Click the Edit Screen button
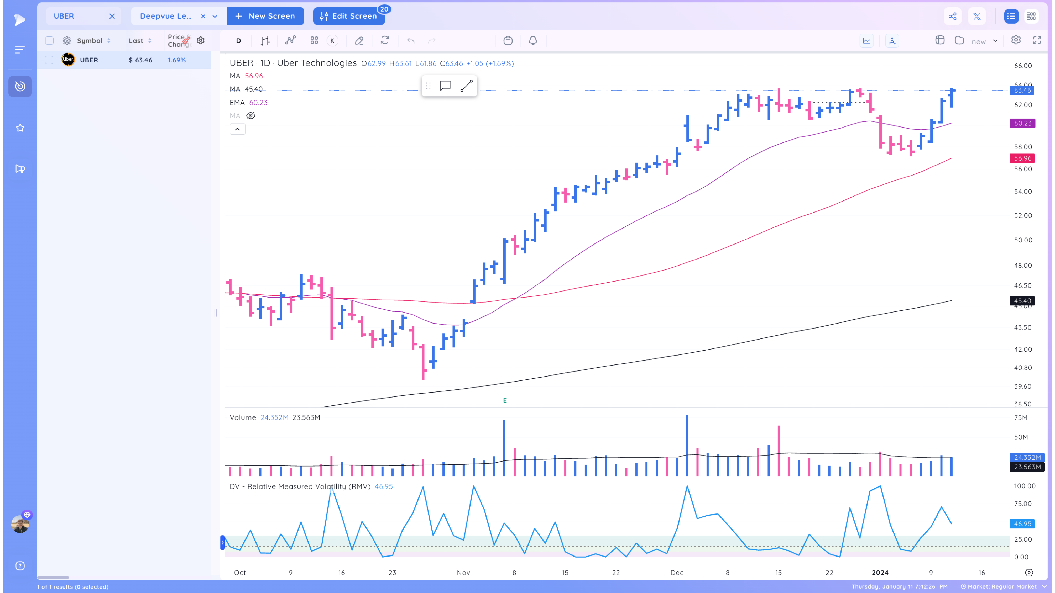 coord(349,16)
